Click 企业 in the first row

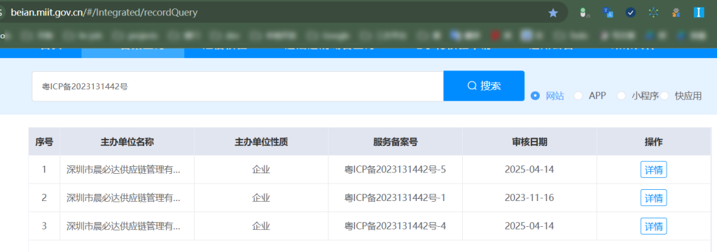(x=261, y=170)
